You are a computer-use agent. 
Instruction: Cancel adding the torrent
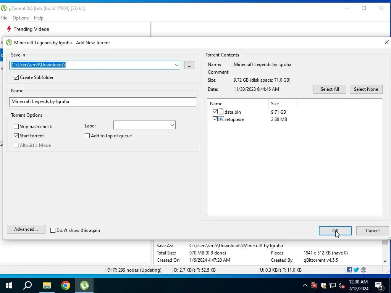pyautogui.click(x=373, y=231)
